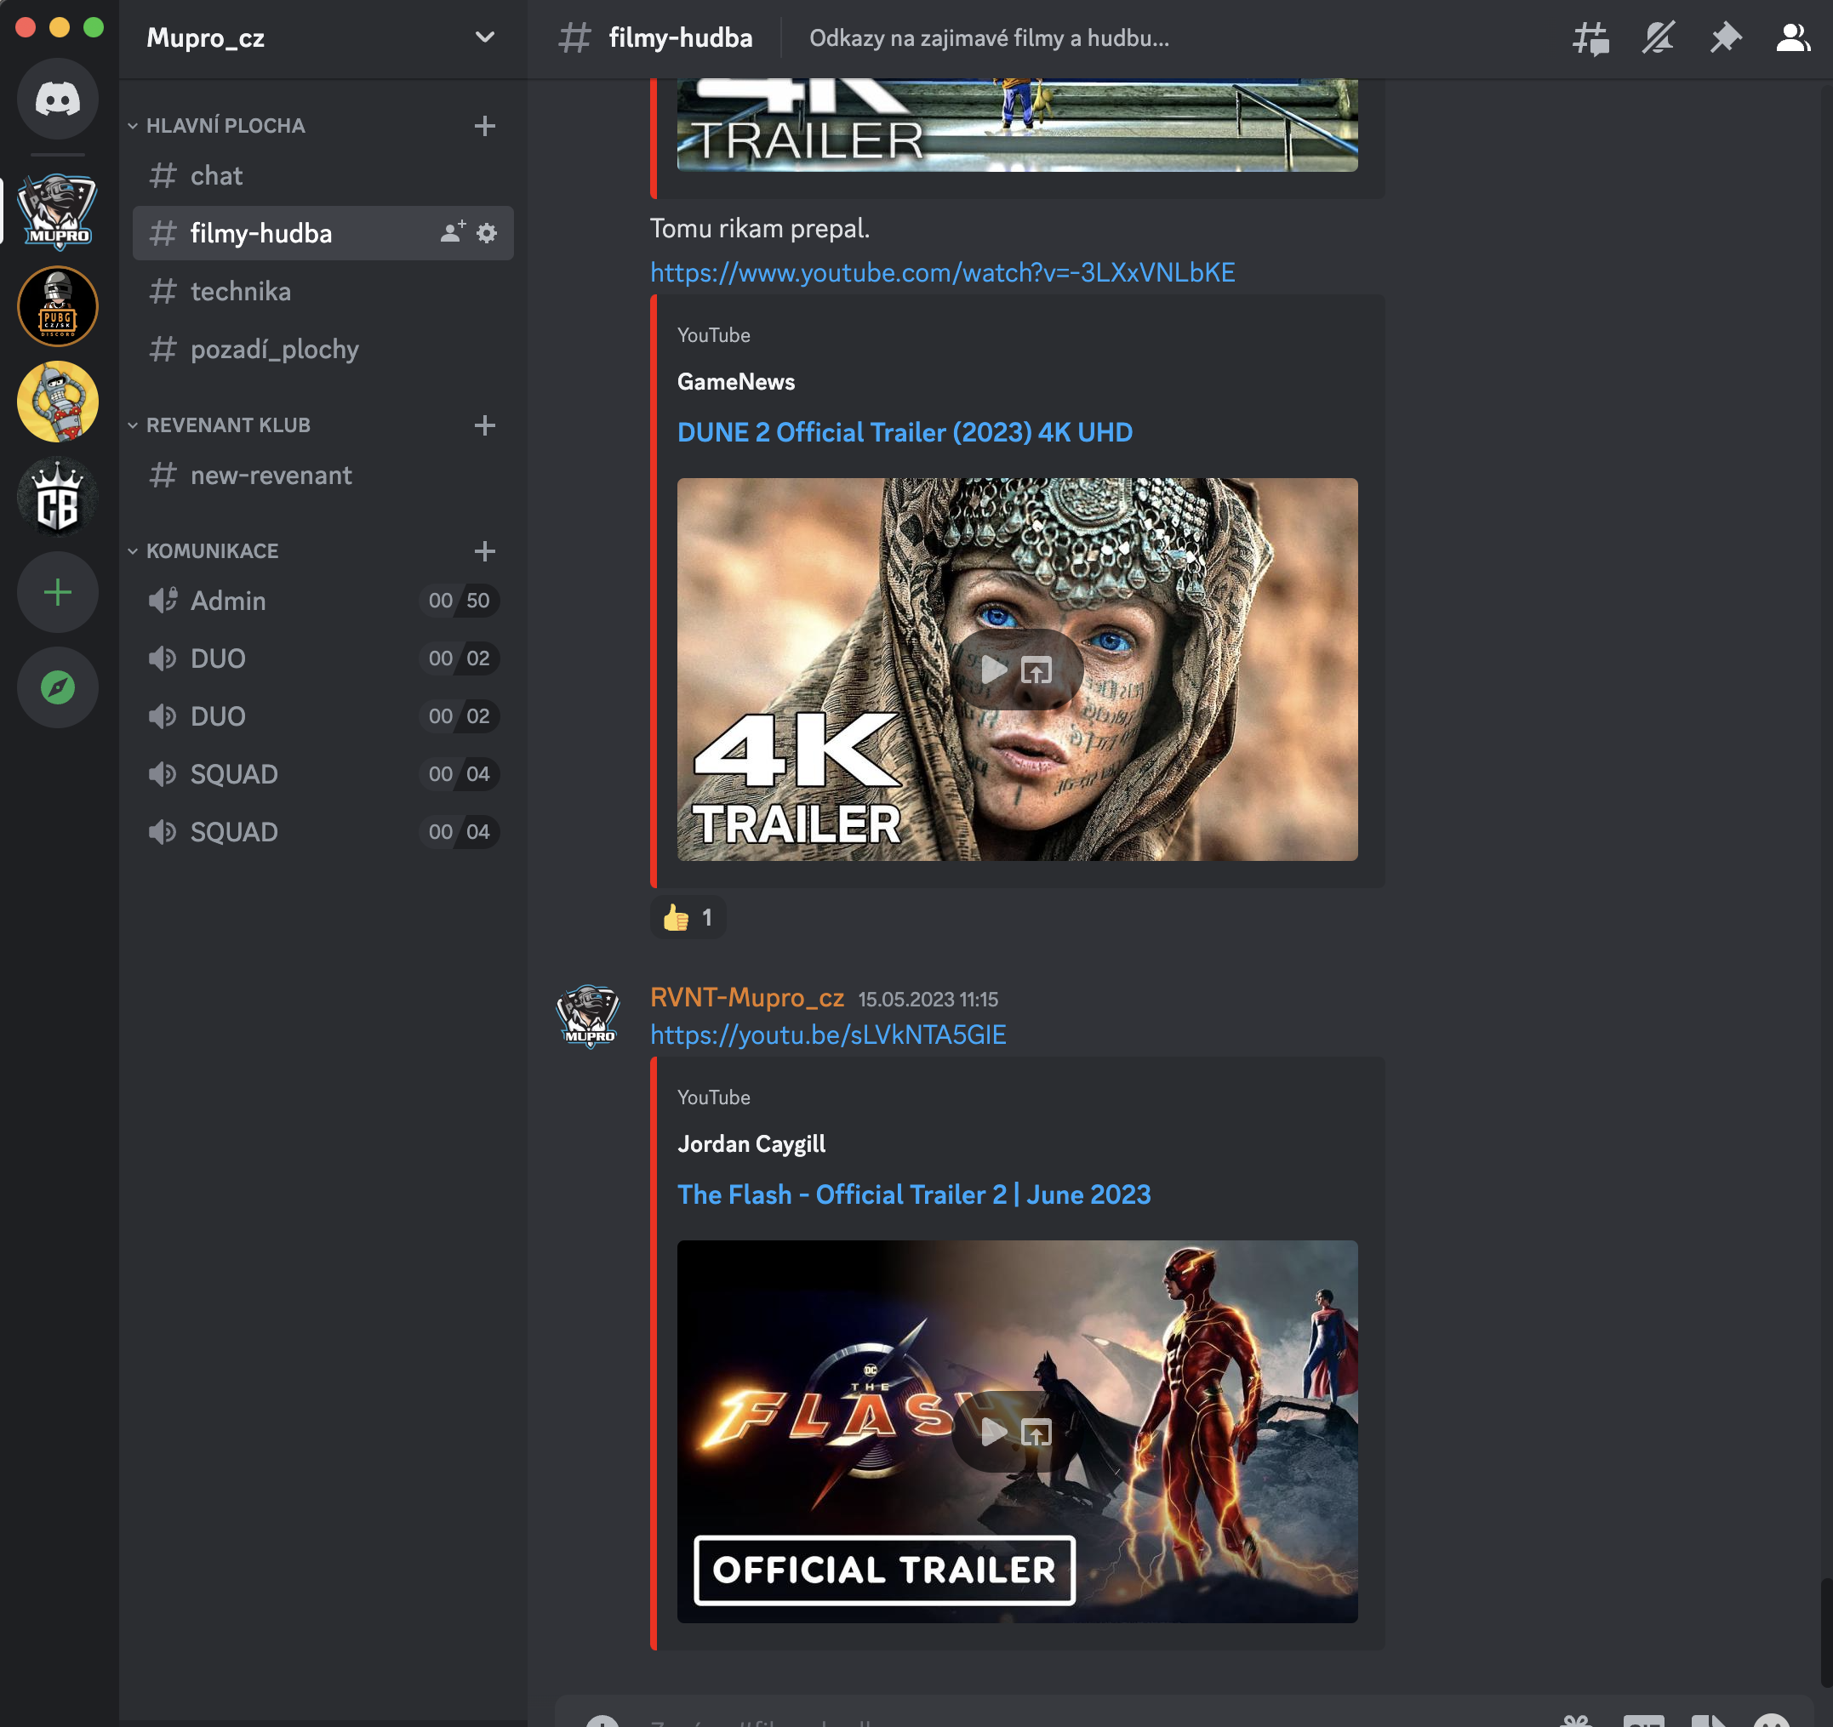The height and width of the screenshot is (1727, 1833).
Task: Open Discord home direct messages icon
Action: pyautogui.click(x=57, y=99)
